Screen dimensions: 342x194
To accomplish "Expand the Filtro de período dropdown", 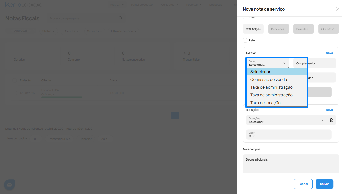I will pyautogui.click(x=124, y=31).
